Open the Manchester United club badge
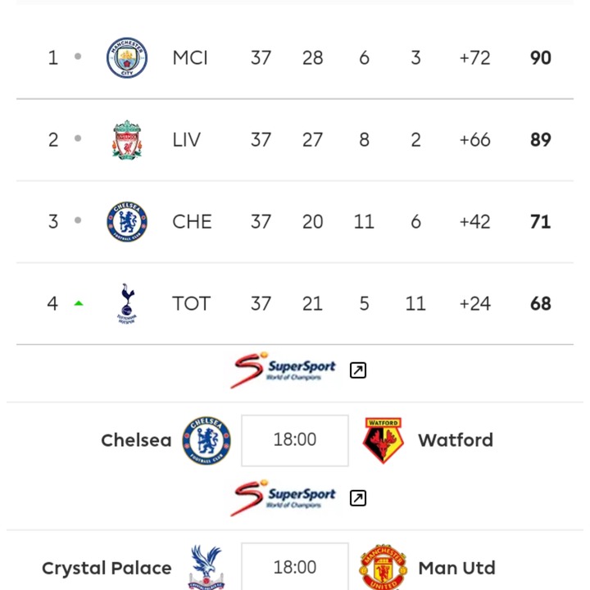The height and width of the screenshot is (590, 590). click(383, 567)
